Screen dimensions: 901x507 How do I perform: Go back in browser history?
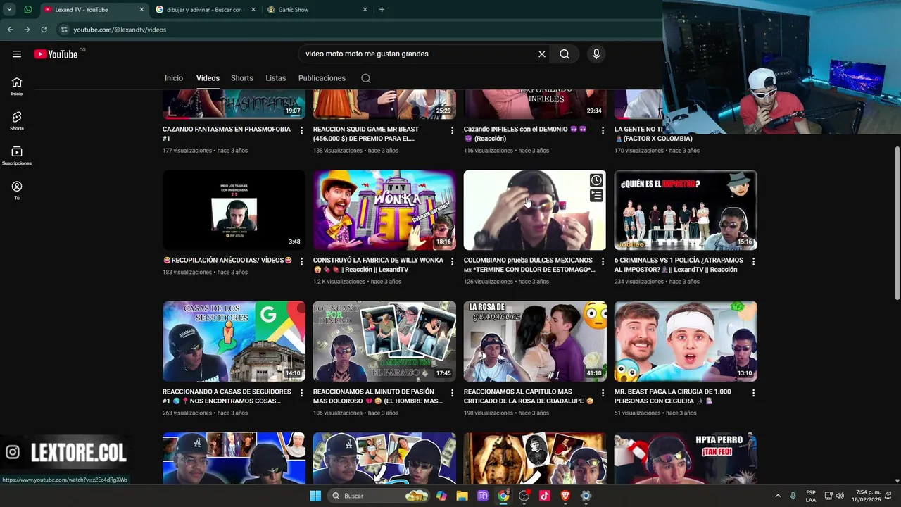10,30
